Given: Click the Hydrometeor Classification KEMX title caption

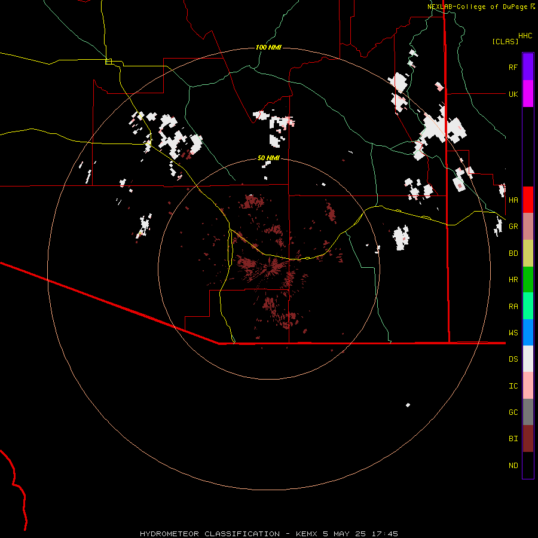Looking at the screenshot, I should 269,534.
